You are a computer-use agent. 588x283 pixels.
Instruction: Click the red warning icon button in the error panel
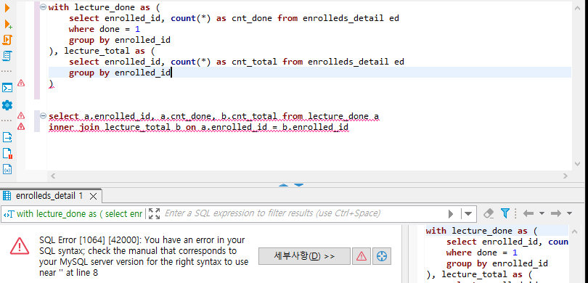tap(361, 256)
